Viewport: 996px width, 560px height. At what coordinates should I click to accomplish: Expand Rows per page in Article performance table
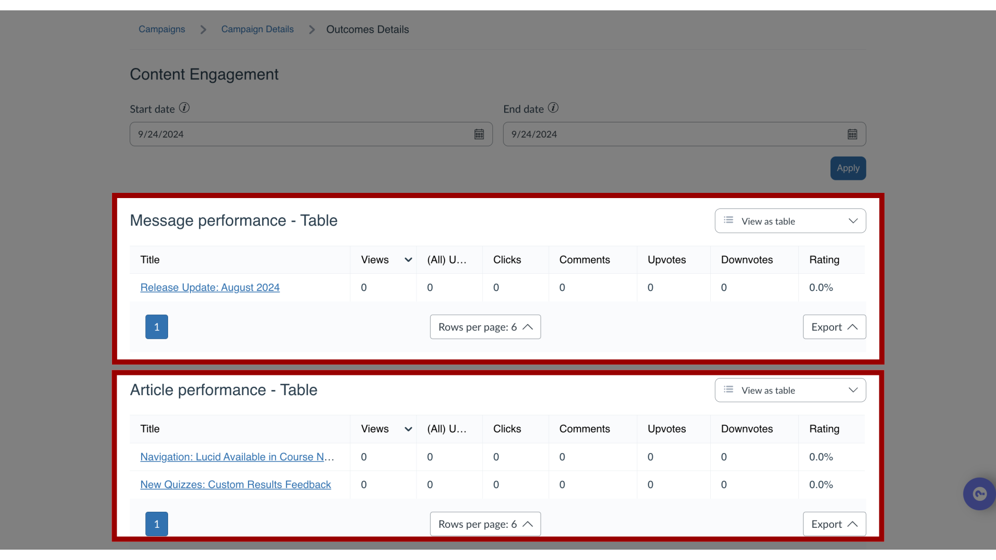[485, 524]
